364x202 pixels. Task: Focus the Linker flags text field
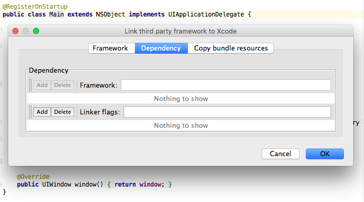pyautogui.click(x=227, y=112)
